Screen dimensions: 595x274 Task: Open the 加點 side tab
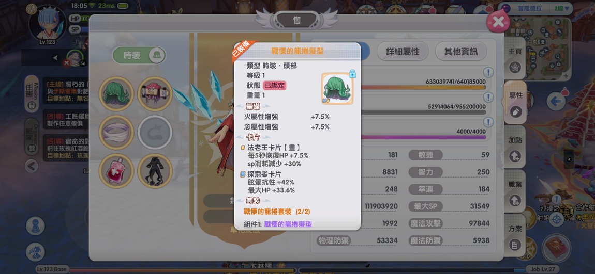(x=515, y=149)
